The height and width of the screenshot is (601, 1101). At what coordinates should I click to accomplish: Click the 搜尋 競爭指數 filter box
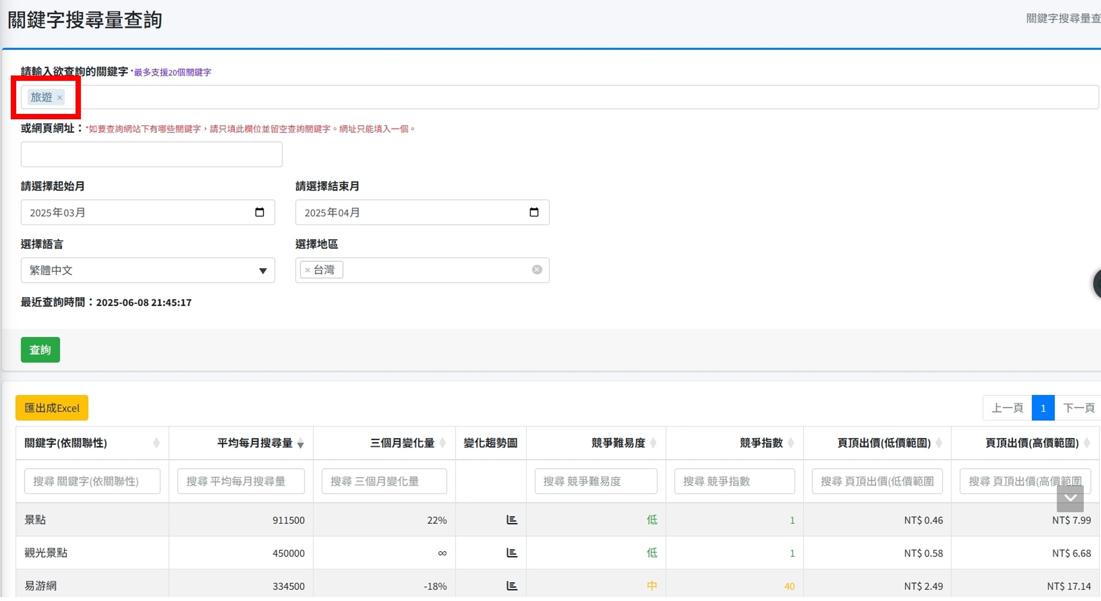734,481
